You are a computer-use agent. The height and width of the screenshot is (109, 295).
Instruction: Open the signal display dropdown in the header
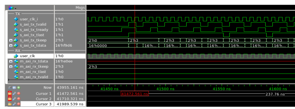pyautogui.click(x=12, y=8)
